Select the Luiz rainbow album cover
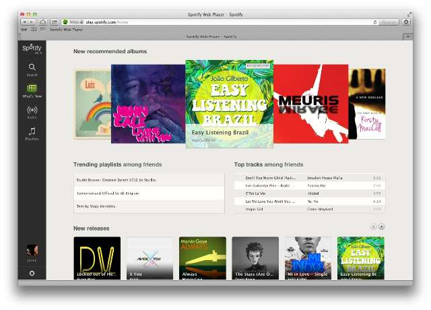The height and width of the screenshot is (310, 431). [93, 104]
